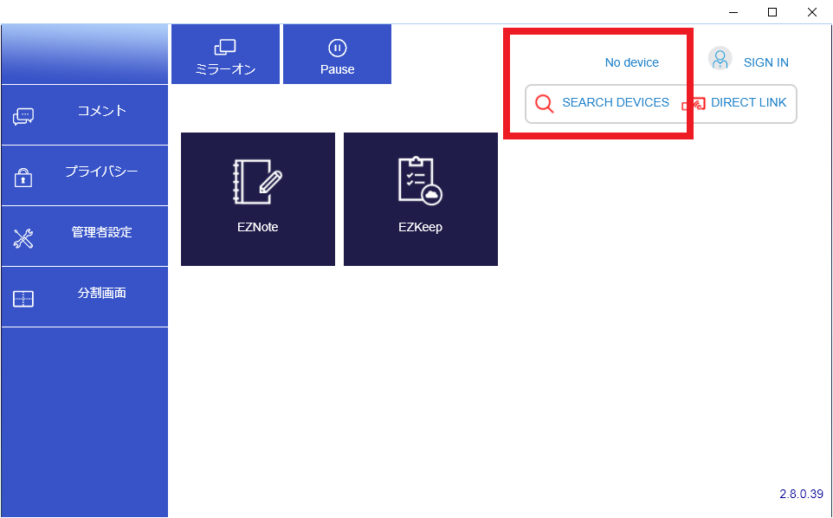833x518 pixels.
Task: Click the red Direct Link cast icon
Action: pyautogui.click(x=694, y=104)
